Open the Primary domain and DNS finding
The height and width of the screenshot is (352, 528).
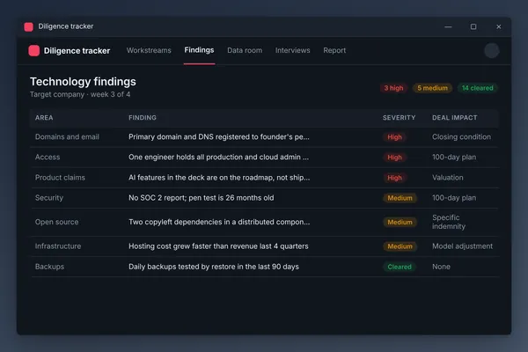point(219,136)
